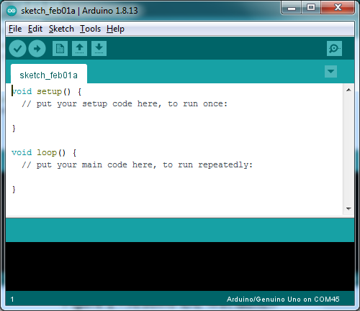Click the editor scrollbar down arrow
Image resolution: width=360 pixels, height=311 pixels.
point(348,209)
